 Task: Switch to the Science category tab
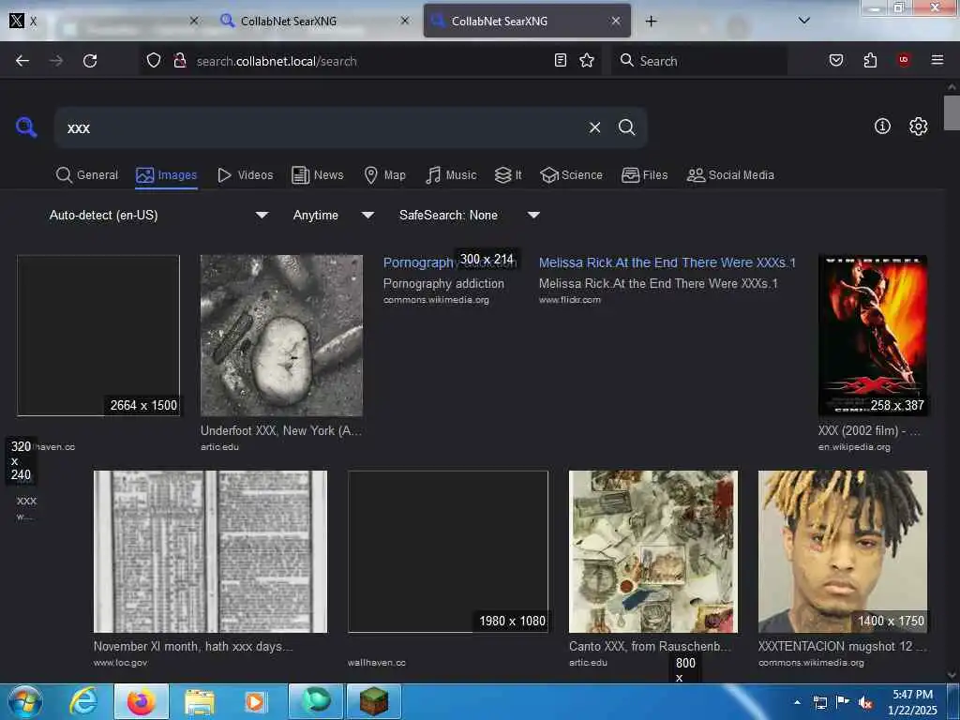click(572, 175)
